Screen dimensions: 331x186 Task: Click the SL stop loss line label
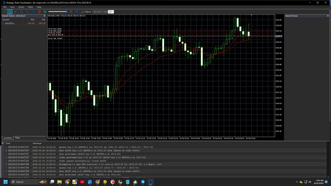coord(55,39)
